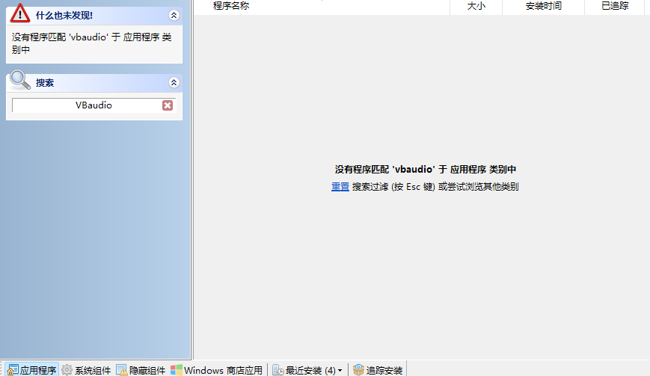Click the red warning triangle icon
The width and height of the screenshot is (650, 376).
(x=20, y=13)
